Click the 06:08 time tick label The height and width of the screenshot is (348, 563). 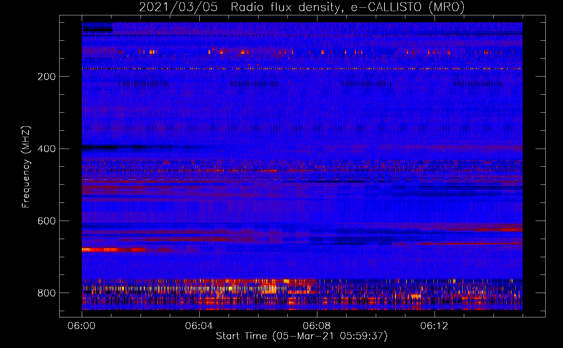point(317,326)
